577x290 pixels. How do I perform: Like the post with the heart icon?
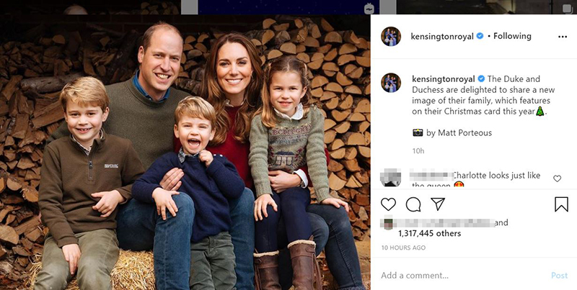[x=389, y=204]
